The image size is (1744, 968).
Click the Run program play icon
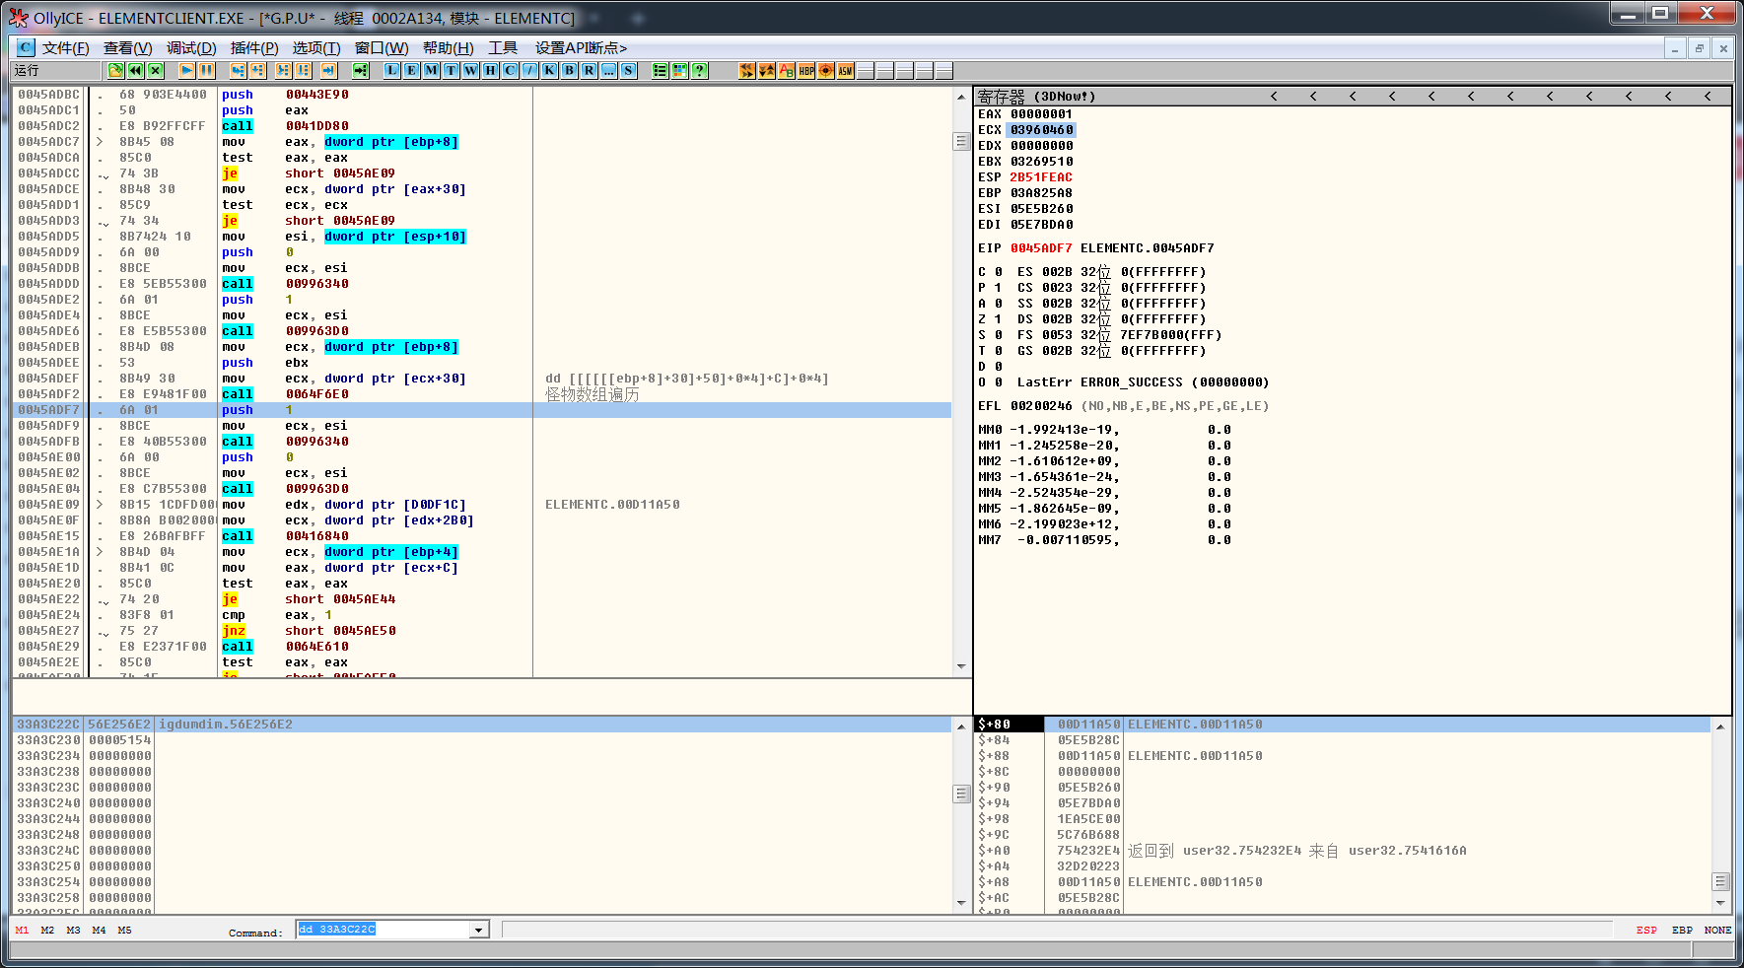[186, 70]
